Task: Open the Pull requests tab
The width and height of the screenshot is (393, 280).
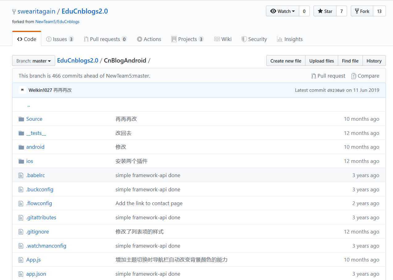Action: [x=105, y=39]
